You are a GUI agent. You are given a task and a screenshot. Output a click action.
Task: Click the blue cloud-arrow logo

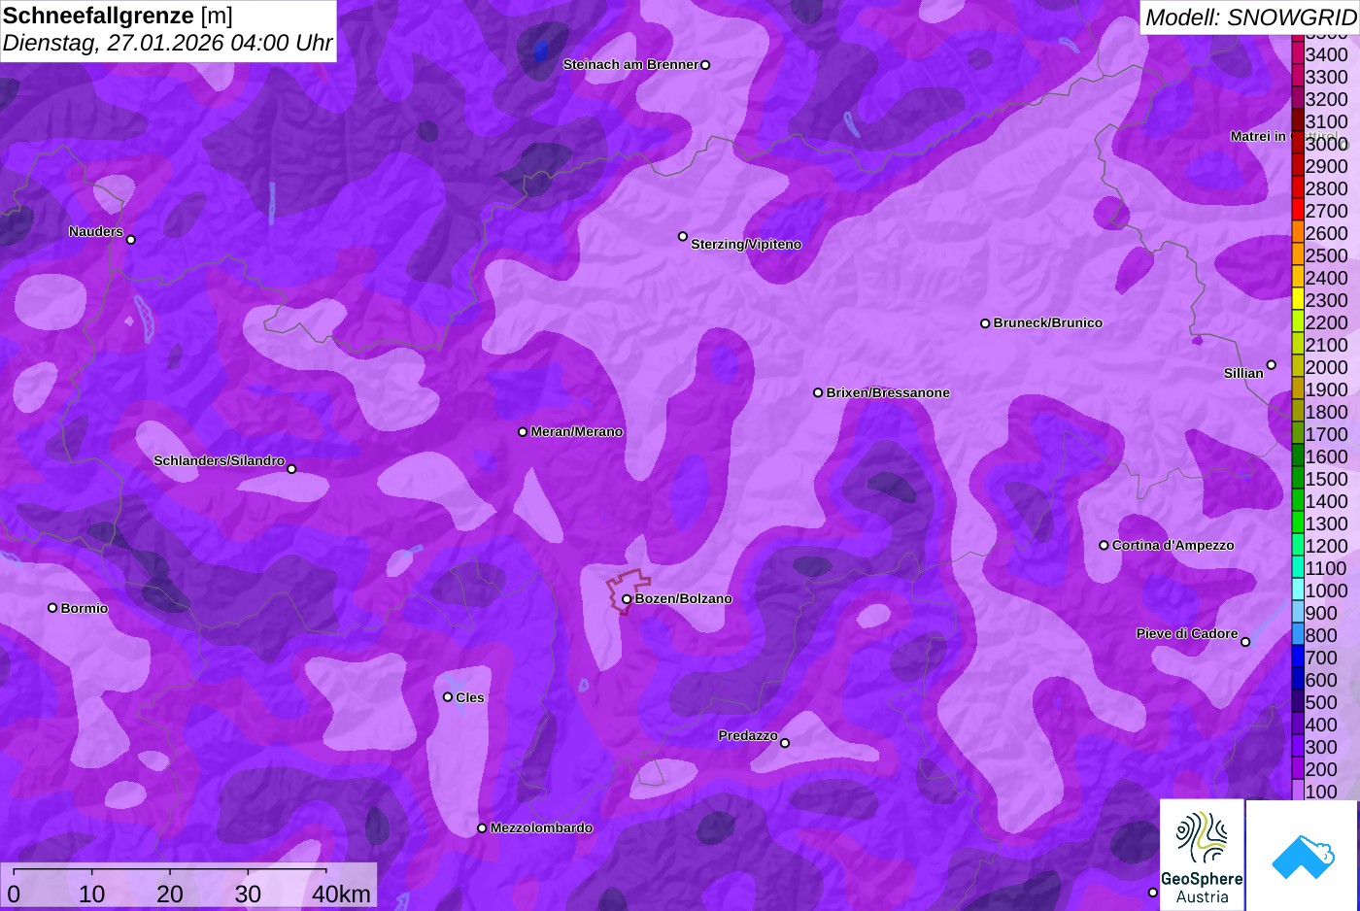(1303, 855)
